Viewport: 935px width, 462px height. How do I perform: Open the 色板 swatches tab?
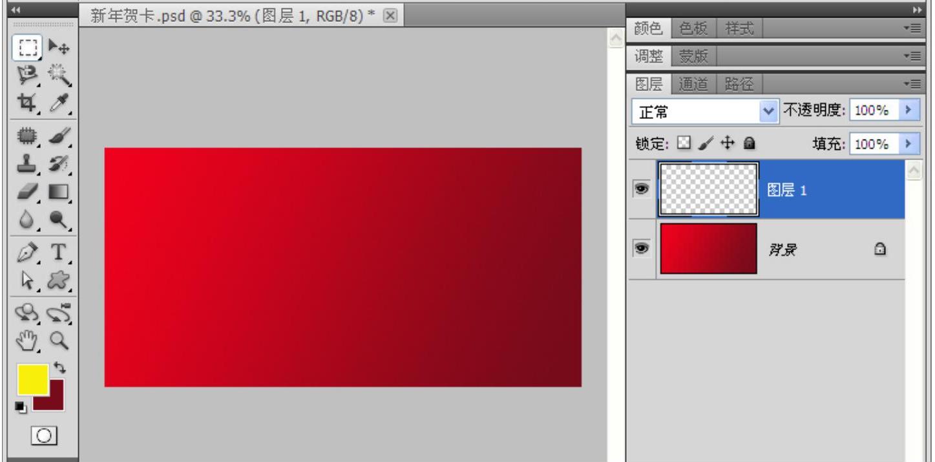[x=694, y=28]
